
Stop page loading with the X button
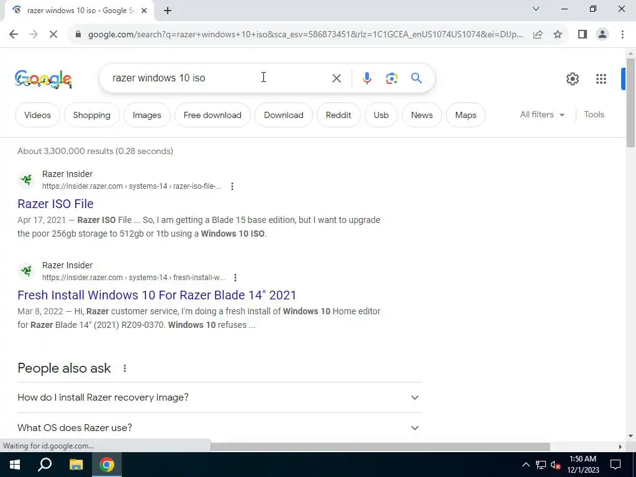53,35
